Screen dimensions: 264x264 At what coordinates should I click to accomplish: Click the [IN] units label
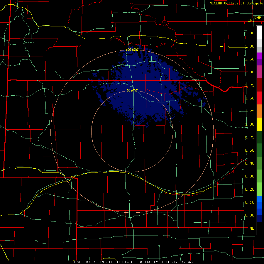(x=250, y=20)
